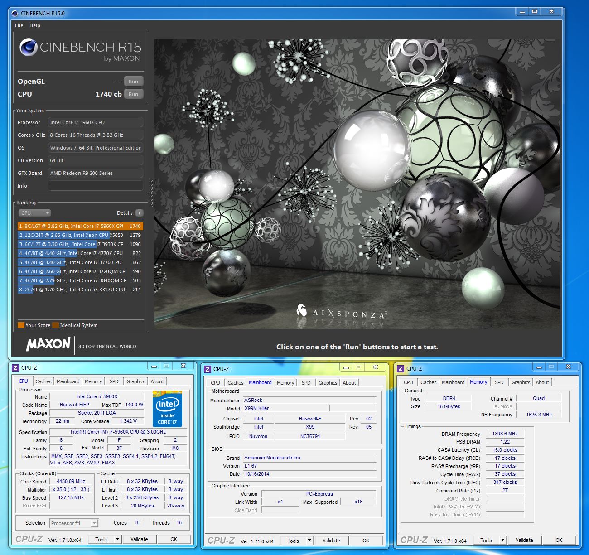
Task: Open the File menu in Cinebench
Action: [19, 25]
